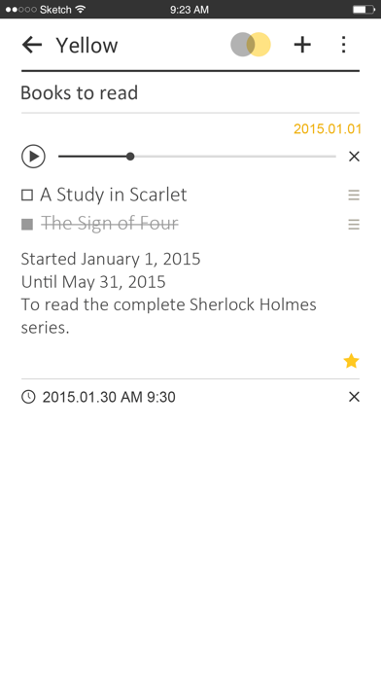Open the three-dot overflow menu
This screenshot has height=677, width=381.
(x=343, y=45)
